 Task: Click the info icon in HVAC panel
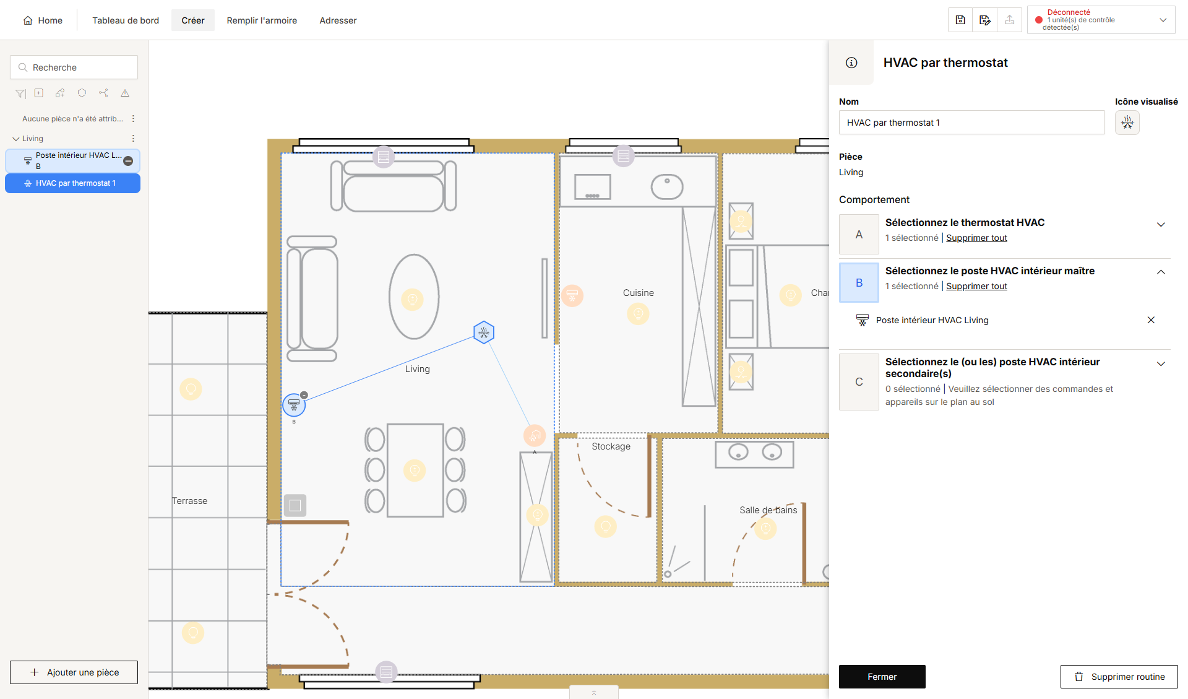click(851, 63)
